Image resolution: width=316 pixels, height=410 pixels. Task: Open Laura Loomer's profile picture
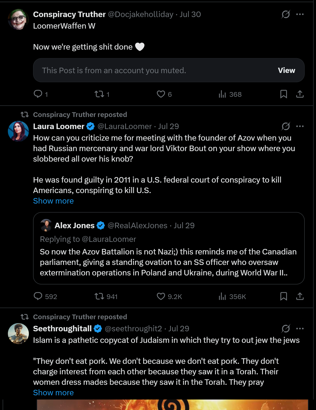click(x=18, y=131)
